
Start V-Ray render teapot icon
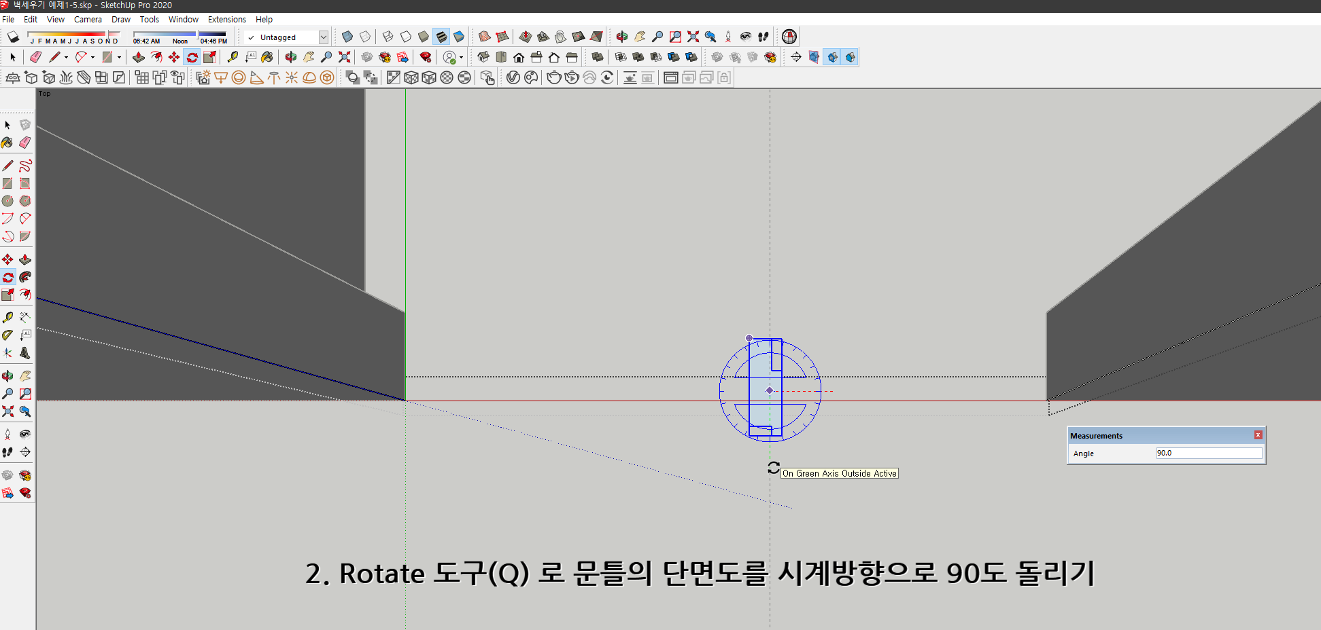554,77
